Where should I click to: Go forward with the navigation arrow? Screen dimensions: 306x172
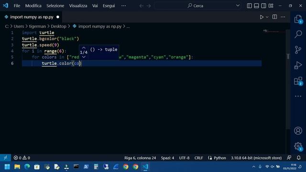coord(149,6)
